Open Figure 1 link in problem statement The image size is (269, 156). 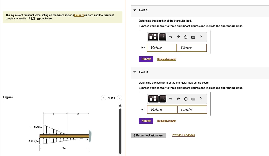(79, 15)
